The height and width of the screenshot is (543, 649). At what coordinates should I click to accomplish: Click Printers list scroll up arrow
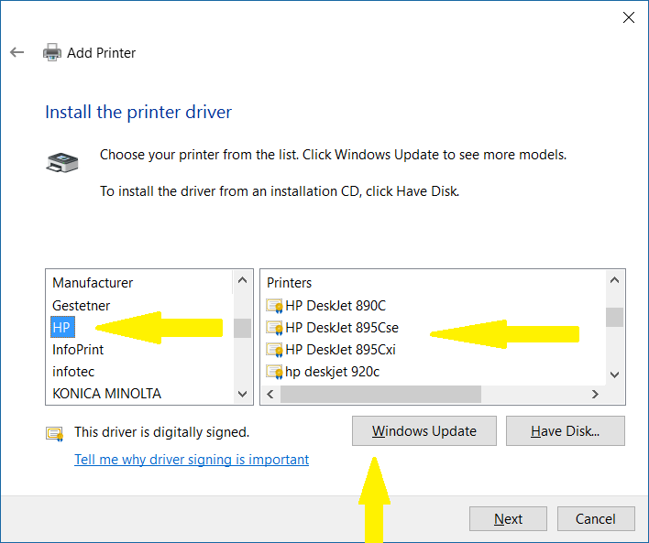click(615, 280)
